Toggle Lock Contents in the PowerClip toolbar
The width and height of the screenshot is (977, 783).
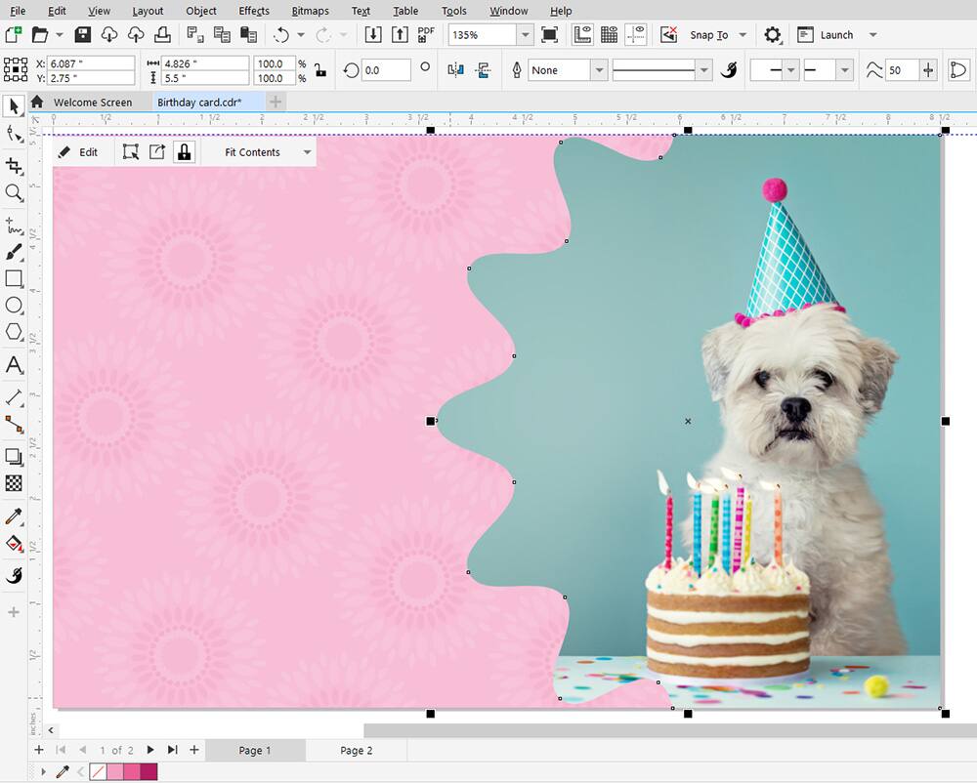[x=185, y=151]
